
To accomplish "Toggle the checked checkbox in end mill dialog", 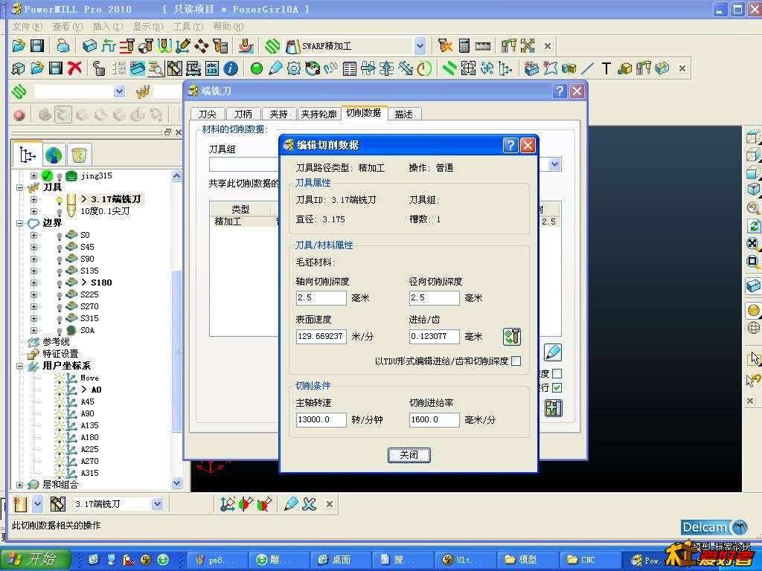I will click(x=557, y=387).
